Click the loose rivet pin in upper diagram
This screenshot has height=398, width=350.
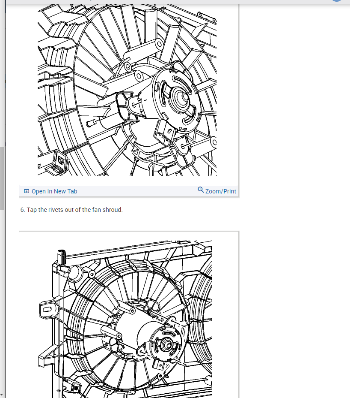(x=91, y=123)
